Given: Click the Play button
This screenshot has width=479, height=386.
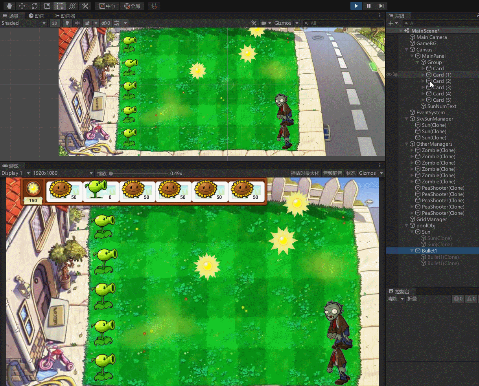Looking at the screenshot, I should click(356, 6).
